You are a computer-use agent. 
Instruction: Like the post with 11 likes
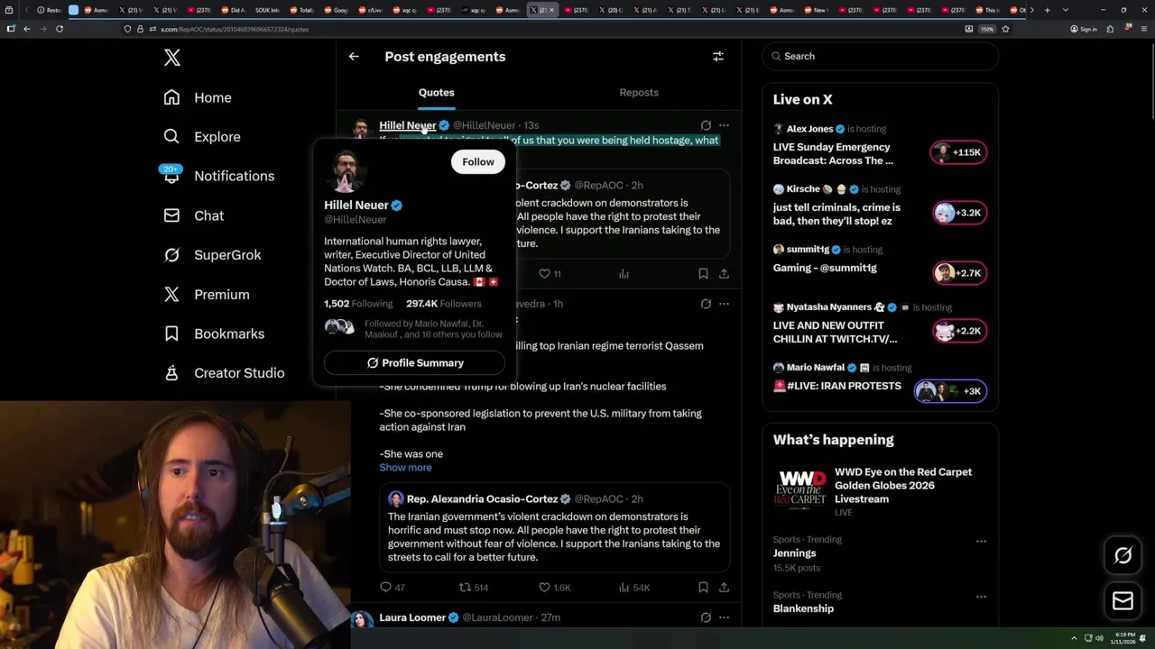[550, 273]
